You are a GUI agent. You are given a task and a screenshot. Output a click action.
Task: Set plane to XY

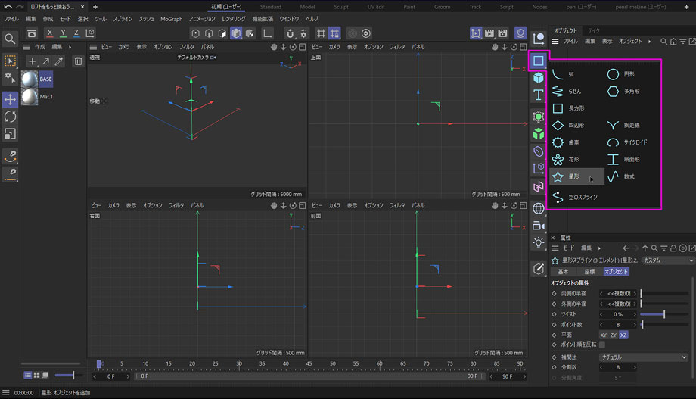[x=604, y=335]
